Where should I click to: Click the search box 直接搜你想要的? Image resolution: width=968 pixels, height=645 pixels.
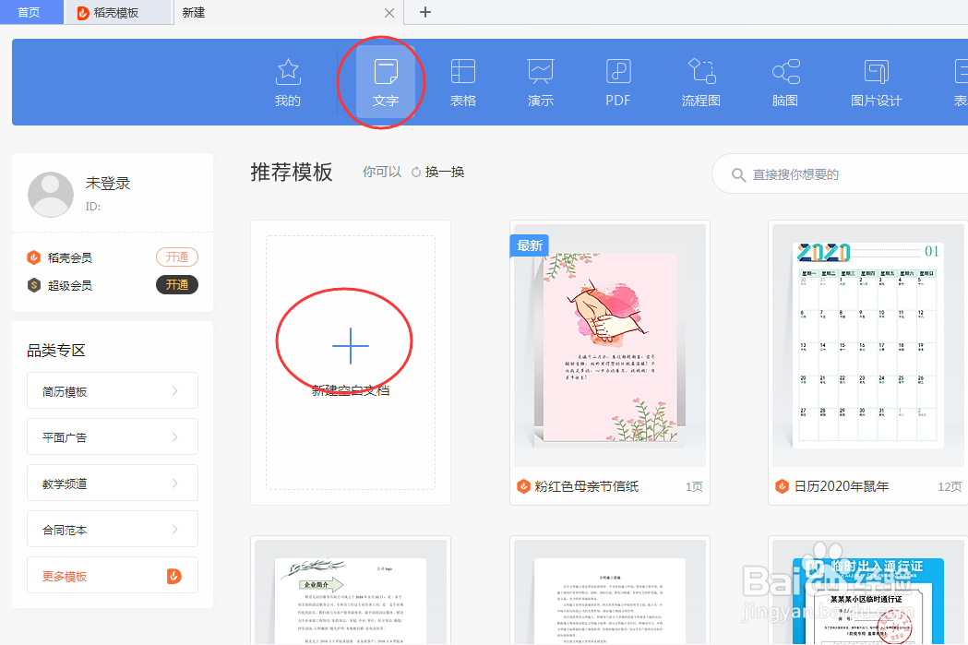point(840,174)
